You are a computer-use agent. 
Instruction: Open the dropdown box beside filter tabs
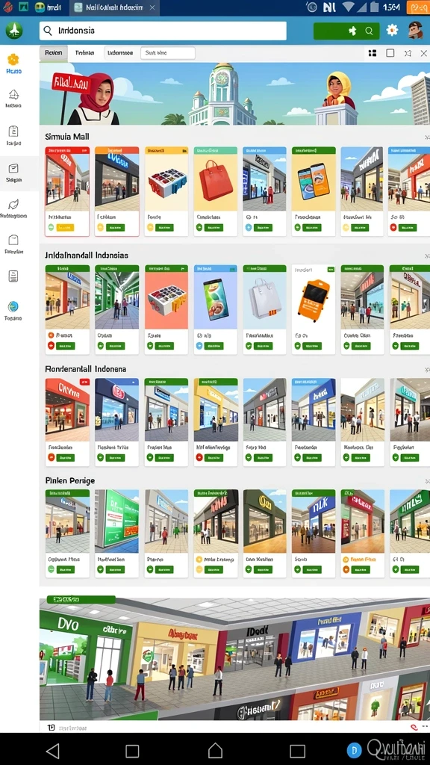(168, 53)
